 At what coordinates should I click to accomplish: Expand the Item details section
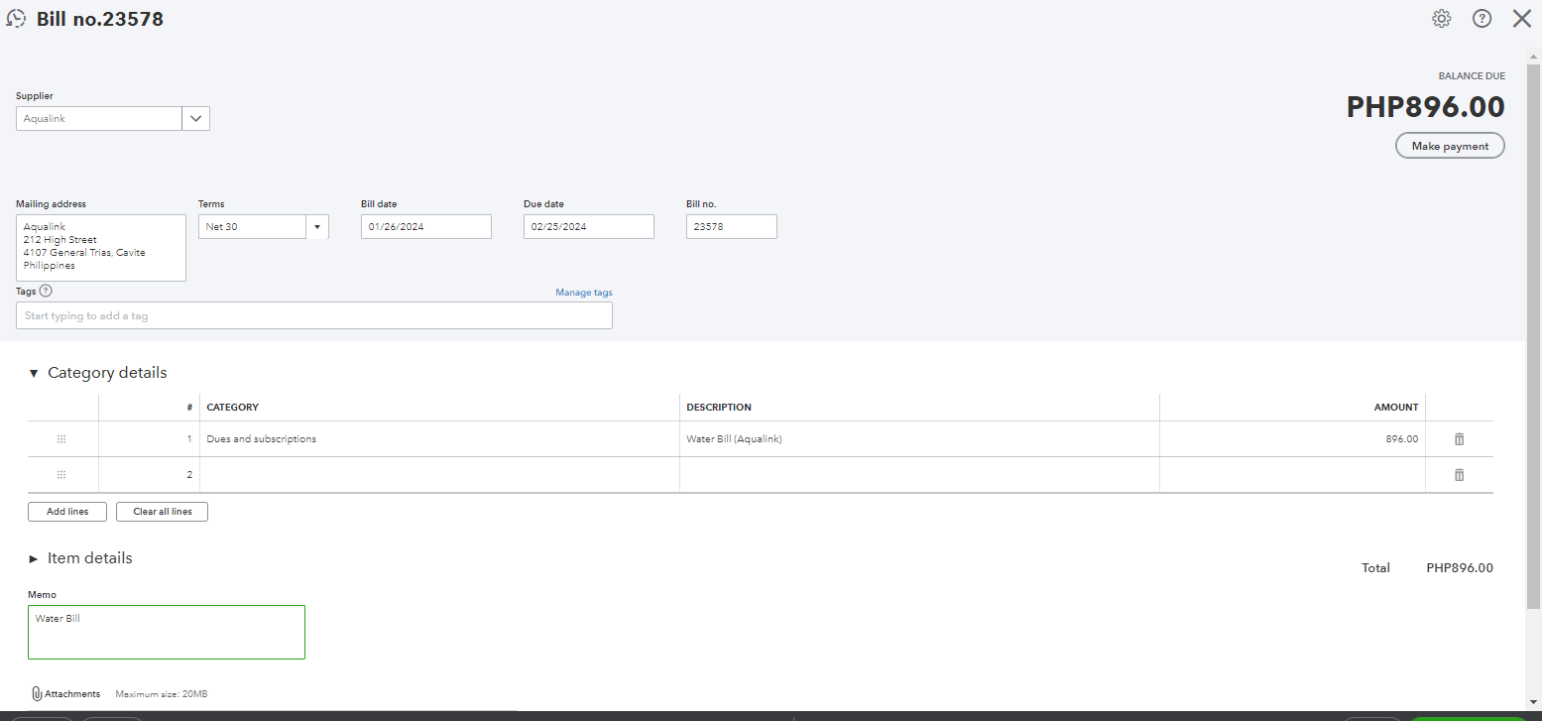click(34, 559)
